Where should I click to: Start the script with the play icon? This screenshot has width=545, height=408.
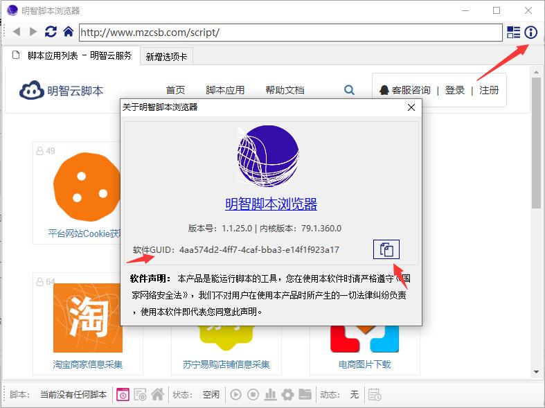[235, 394]
